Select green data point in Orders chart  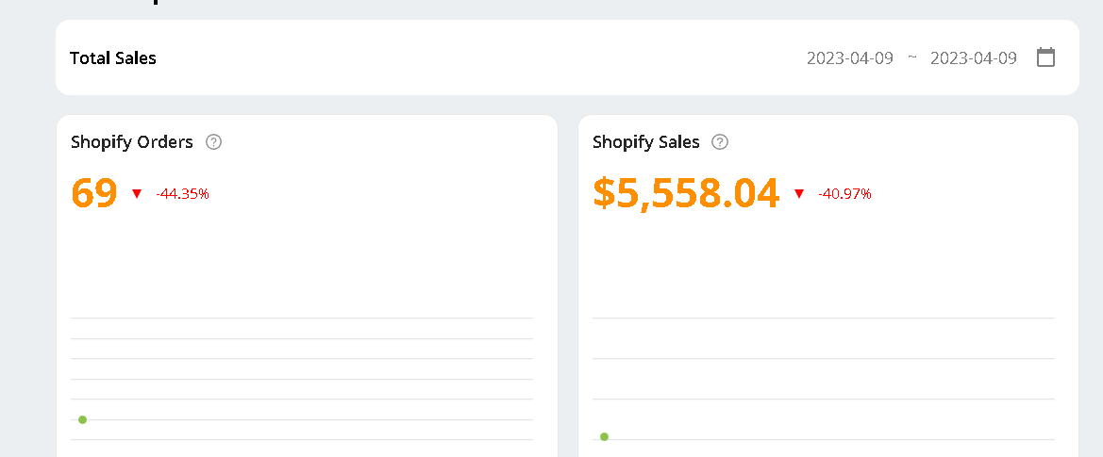83,419
